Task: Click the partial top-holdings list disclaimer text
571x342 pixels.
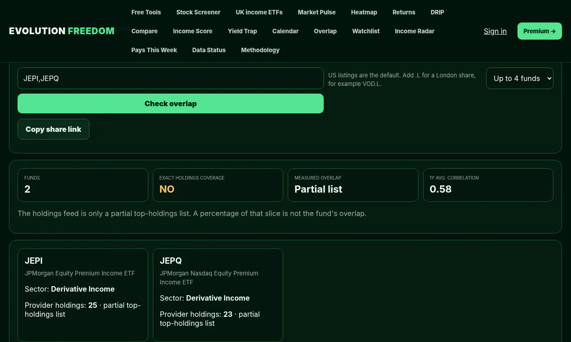Action: pyautogui.click(x=192, y=213)
